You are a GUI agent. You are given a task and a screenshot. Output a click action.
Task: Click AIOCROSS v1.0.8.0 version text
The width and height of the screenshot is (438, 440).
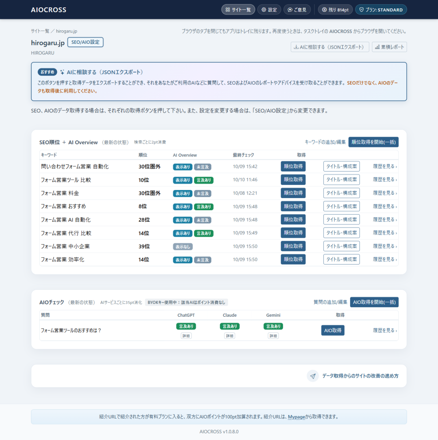219,432
